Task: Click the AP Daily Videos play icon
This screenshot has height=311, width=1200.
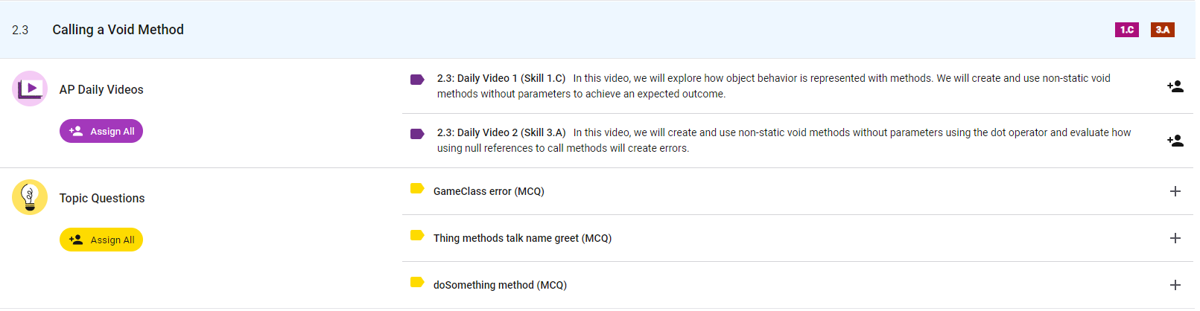Action: pyautogui.click(x=30, y=89)
